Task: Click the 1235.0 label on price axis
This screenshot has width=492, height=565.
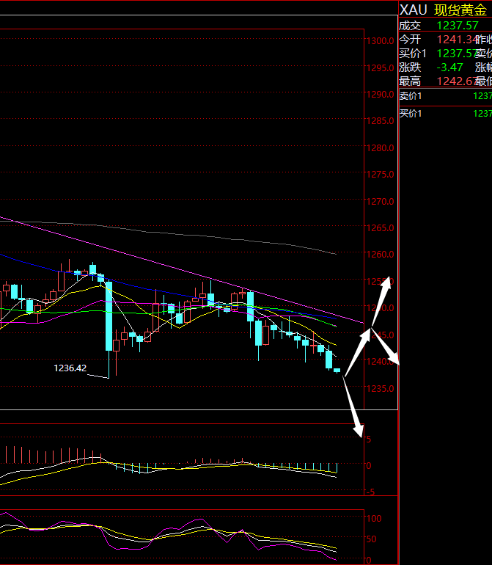Action: coord(381,388)
